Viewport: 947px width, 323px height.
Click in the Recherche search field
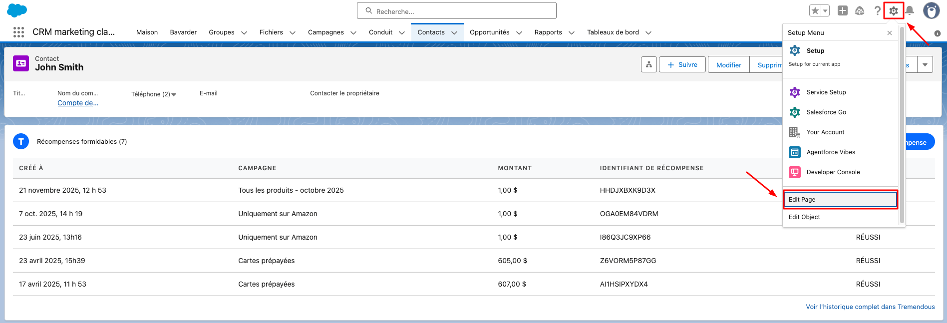457,11
